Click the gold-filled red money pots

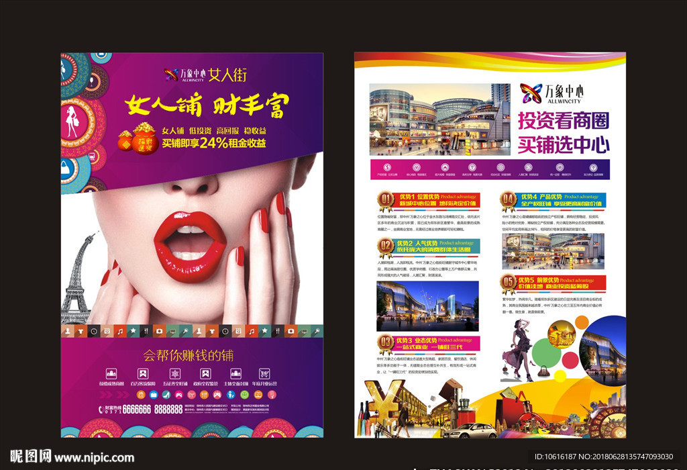pos(138,138)
